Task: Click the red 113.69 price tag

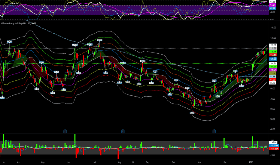Action: (x=273, y=55)
